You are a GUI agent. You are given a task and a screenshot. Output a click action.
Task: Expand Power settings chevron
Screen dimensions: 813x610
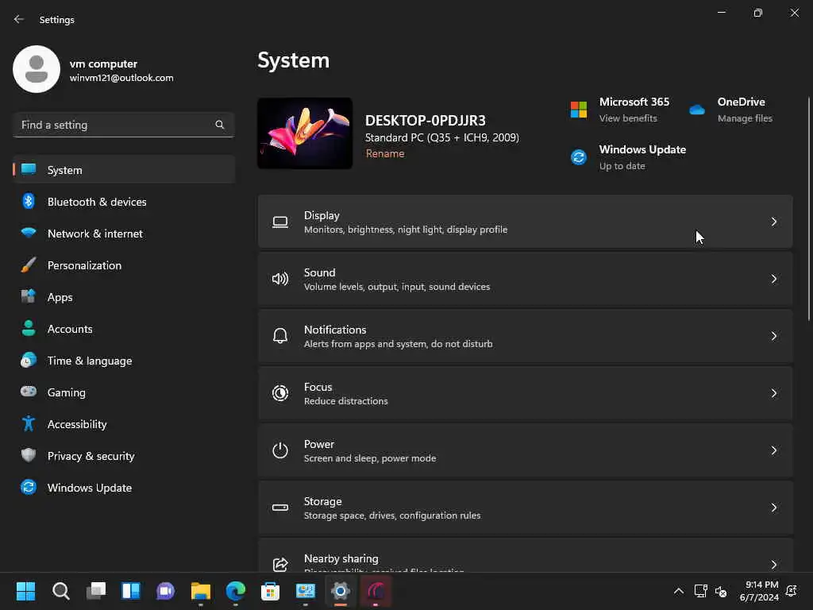773,450
